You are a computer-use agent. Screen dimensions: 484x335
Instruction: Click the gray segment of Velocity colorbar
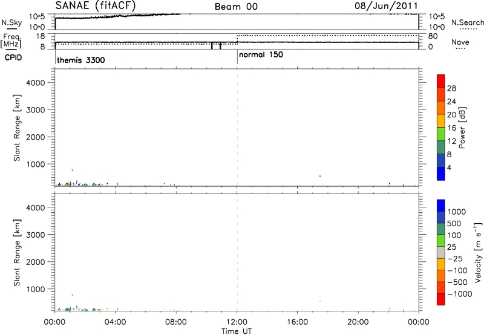[441, 252]
